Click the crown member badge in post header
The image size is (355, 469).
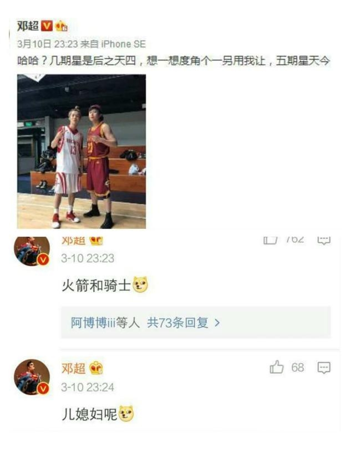(61, 26)
